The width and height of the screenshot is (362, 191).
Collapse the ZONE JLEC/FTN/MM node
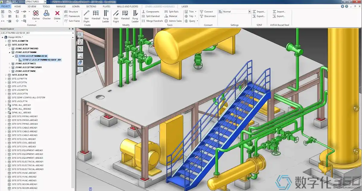(9, 52)
